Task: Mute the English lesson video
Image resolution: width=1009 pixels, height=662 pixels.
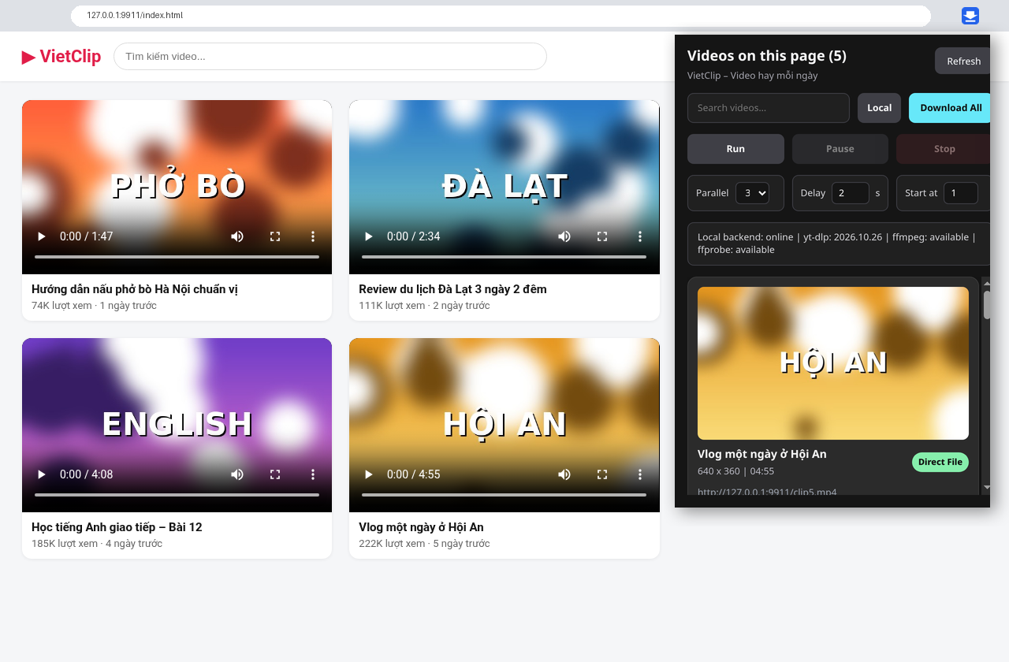Action: [237, 474]
